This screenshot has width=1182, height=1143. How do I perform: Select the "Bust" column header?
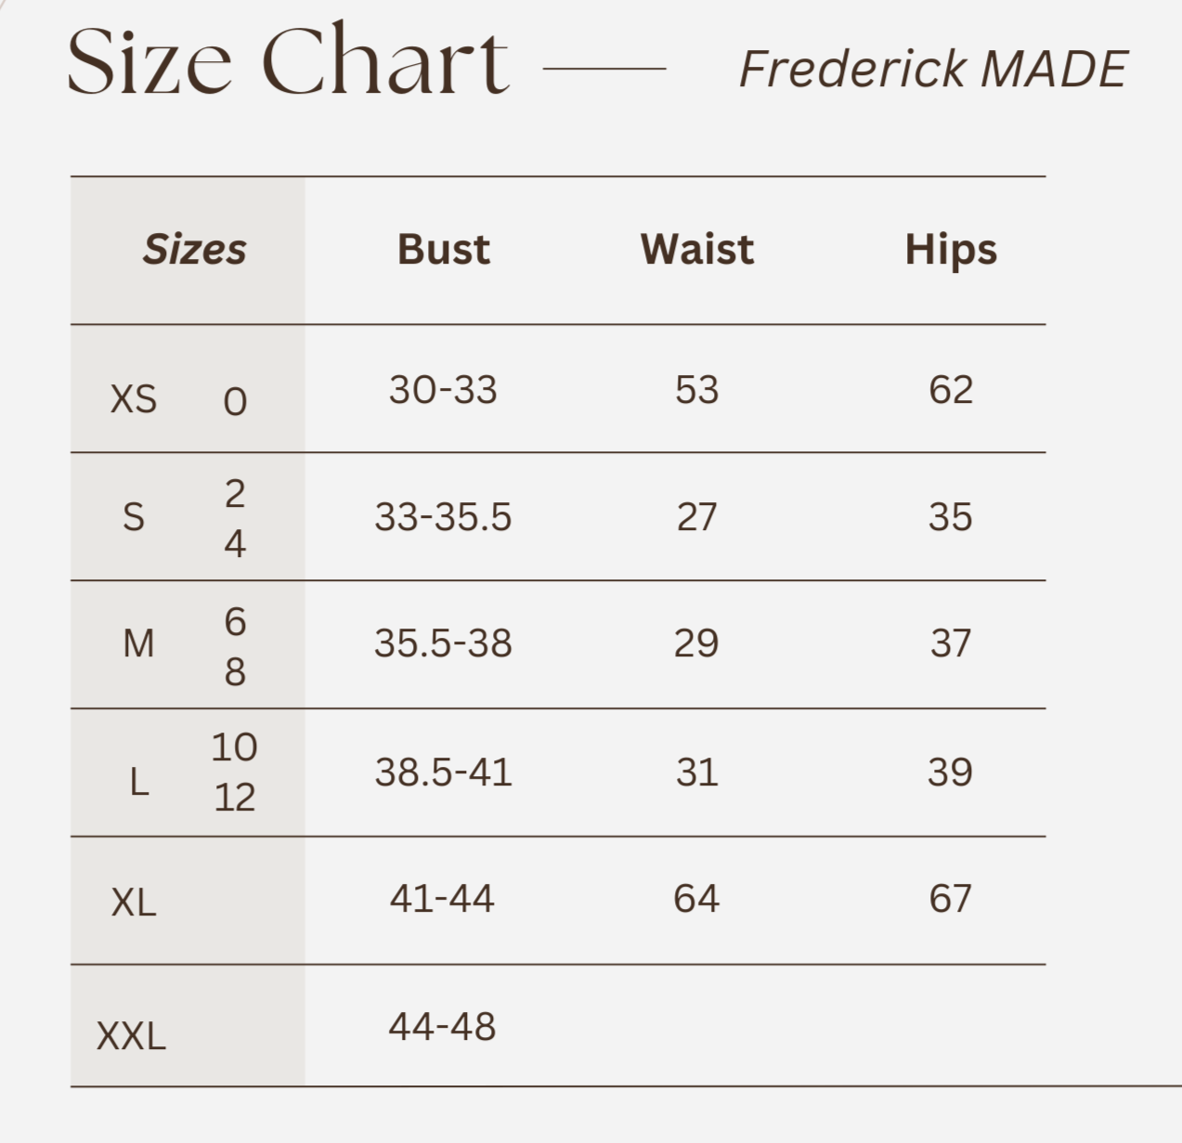click(443, 250)
